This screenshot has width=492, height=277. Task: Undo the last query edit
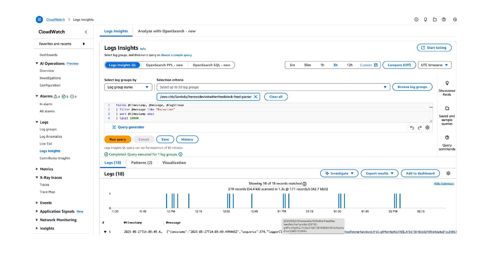click(x=412, y=127)
